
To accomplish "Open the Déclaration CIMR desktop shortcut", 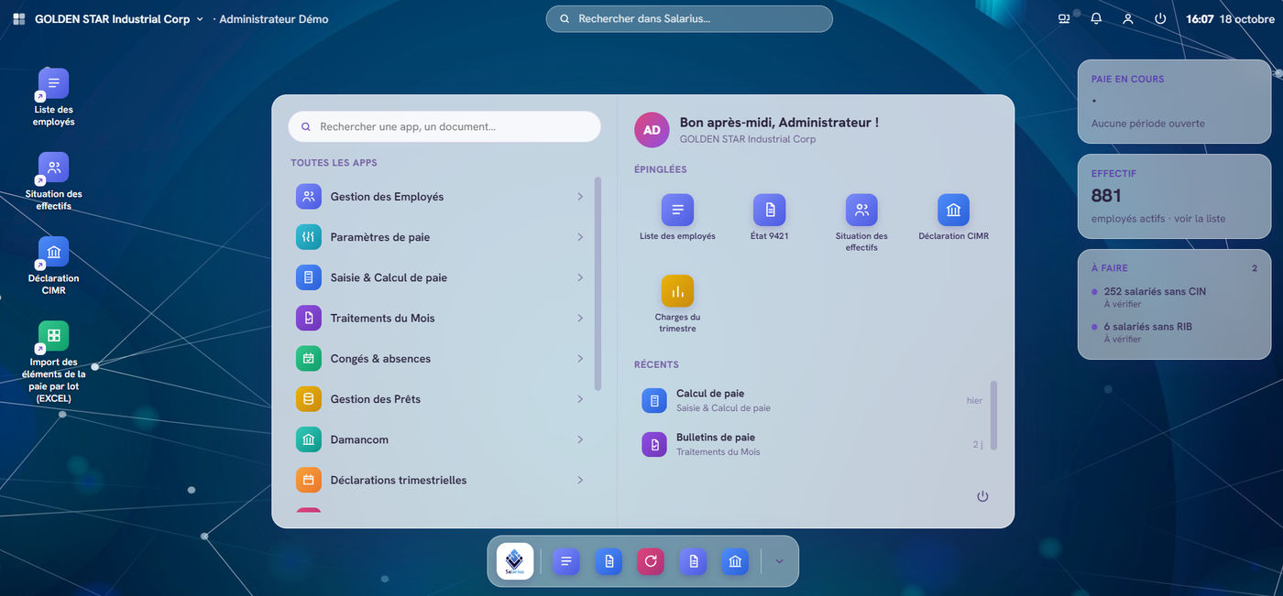I will pyautogui.click(x=53, y=265).
